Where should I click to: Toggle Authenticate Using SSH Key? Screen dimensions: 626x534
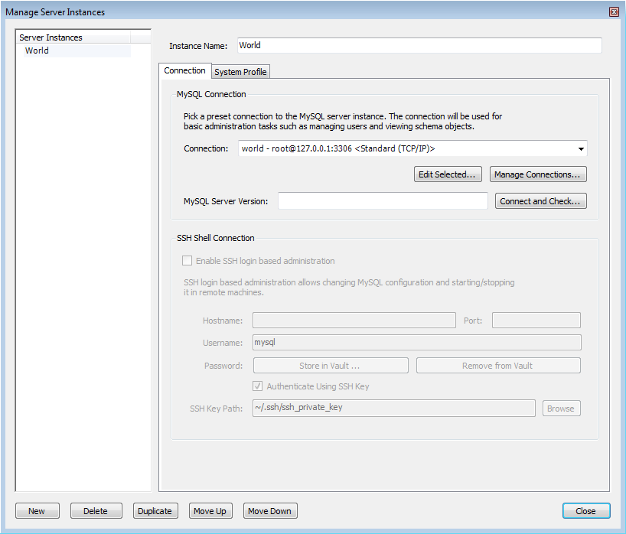[258, 386]
